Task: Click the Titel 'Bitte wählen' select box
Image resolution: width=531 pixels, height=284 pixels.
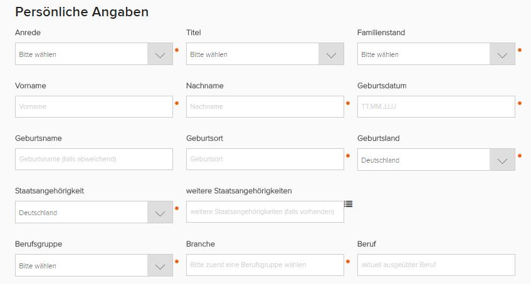Action: click(252, 54)
